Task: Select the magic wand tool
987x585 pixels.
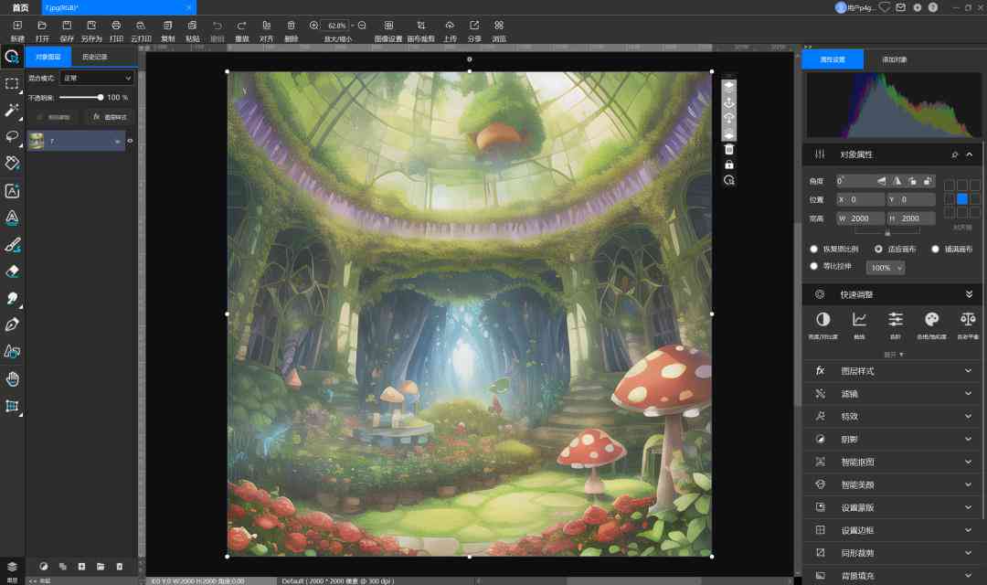Action: [x=12, y=111]
